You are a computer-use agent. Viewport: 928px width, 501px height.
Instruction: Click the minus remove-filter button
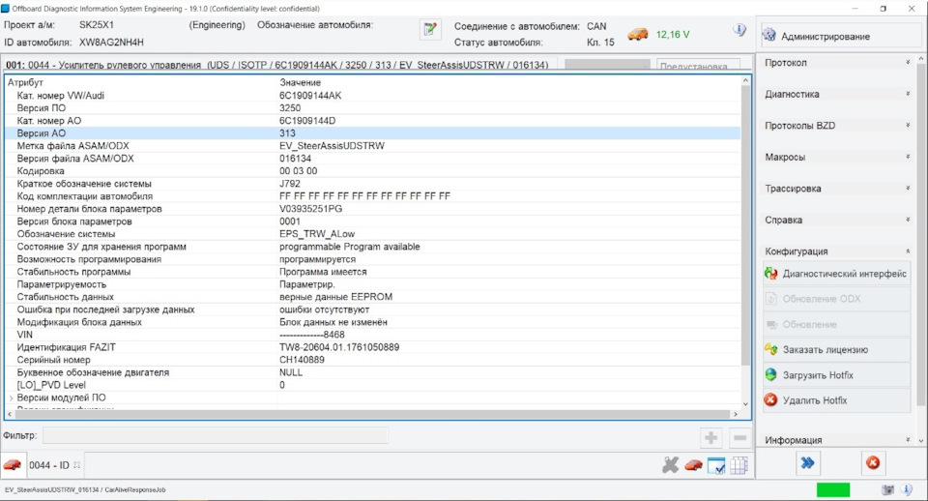click(739, 438)
